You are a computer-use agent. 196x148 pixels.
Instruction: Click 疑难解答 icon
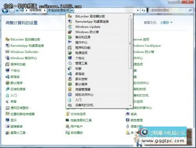pyautogui.click(x=7, y=127)
